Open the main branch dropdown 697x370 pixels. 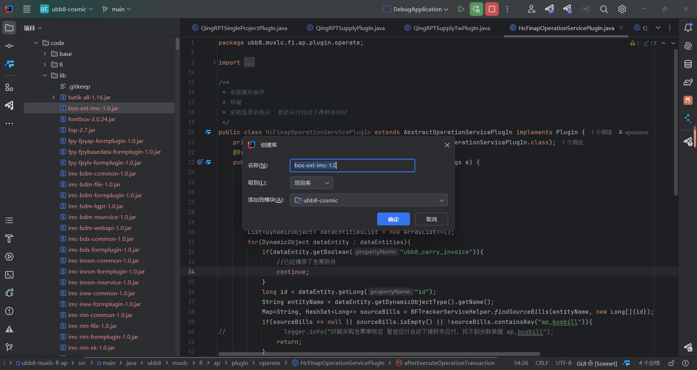(x=117, y=9)
